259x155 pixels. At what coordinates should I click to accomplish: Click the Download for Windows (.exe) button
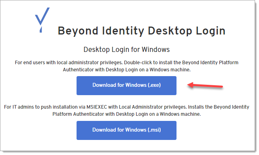tap(127, 86)
